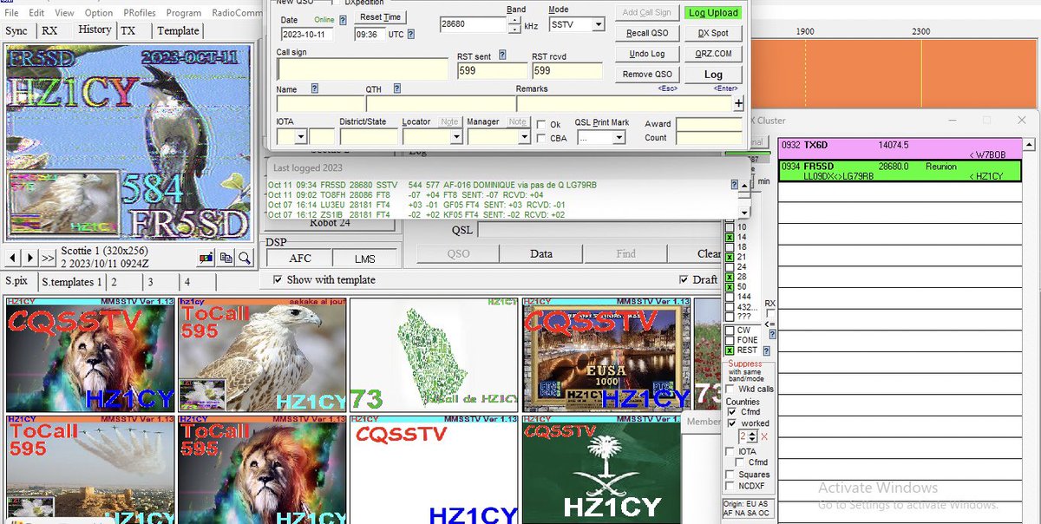Click the + icon beside Remarks field
Screen dimensions: 1041x524
click(738, 104)
